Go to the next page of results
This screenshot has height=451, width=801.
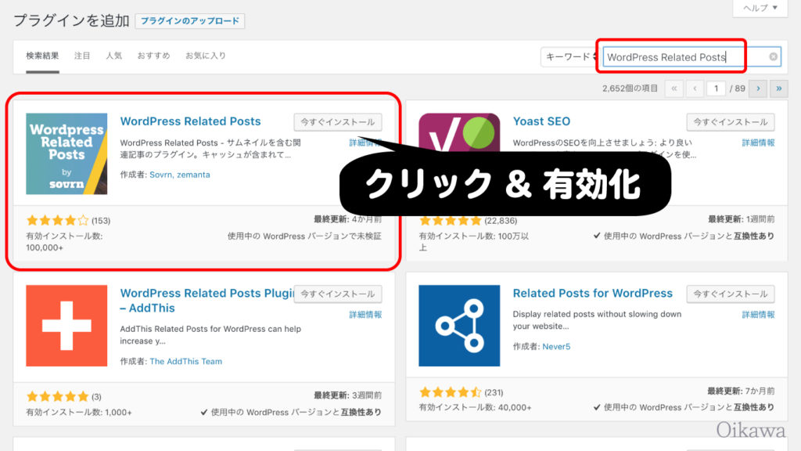click(756, 88)
